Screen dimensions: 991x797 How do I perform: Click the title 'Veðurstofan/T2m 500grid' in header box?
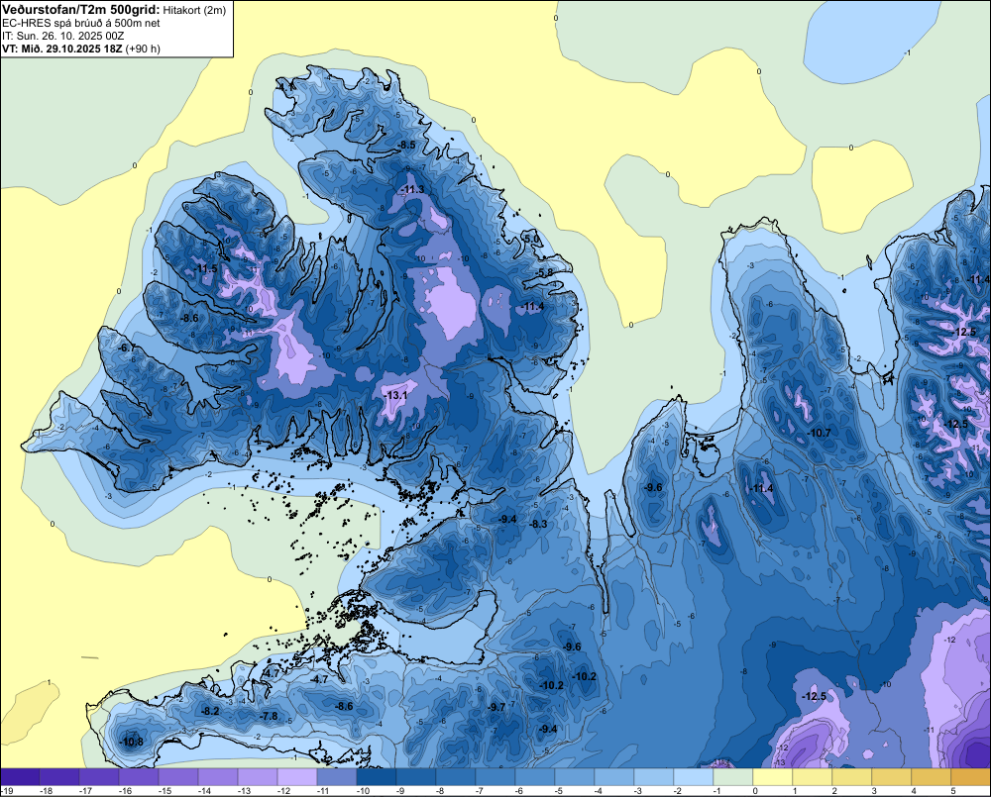(80, 9)
